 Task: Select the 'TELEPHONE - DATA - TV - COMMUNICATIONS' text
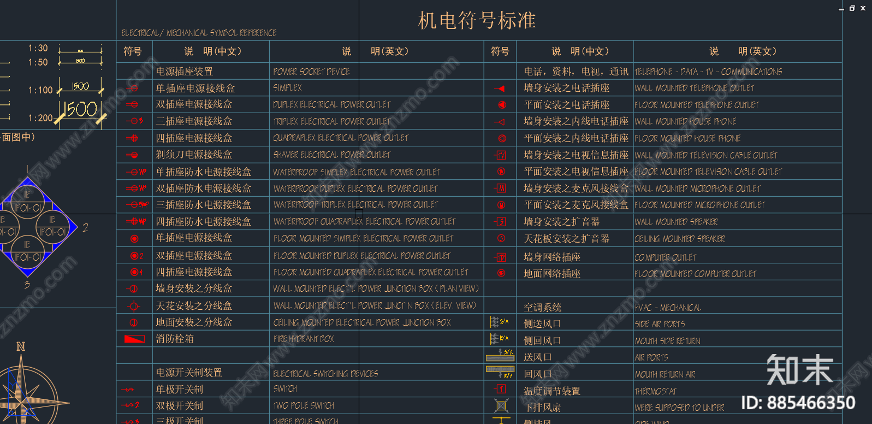pyautogui.click(x=708, y=72)
